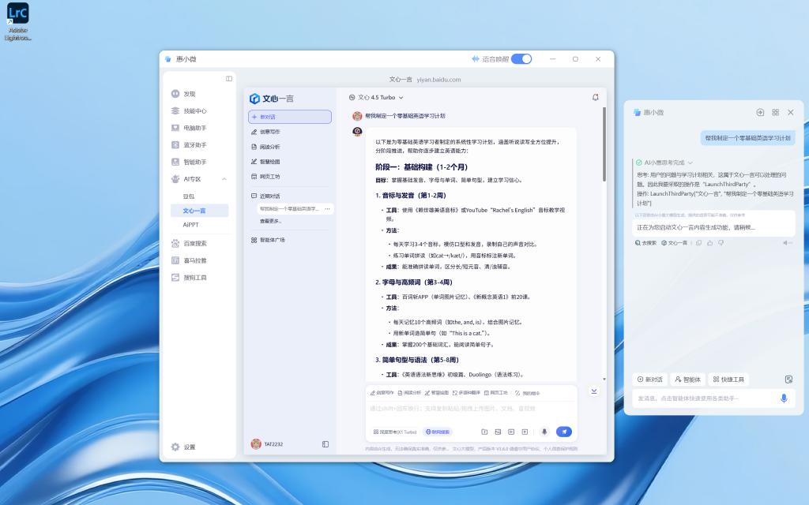The height and width of the screenshot is (505, 809).
Task: Click 新对话 in the 惠小微 side panel
Action: click(649, 380)
